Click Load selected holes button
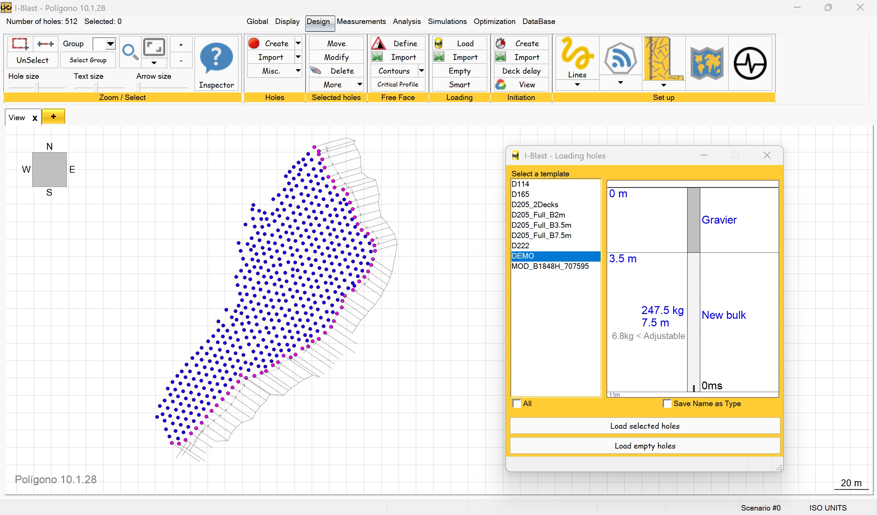The height and width of the screenshot is (515, 877). click(x=644, y=426)
